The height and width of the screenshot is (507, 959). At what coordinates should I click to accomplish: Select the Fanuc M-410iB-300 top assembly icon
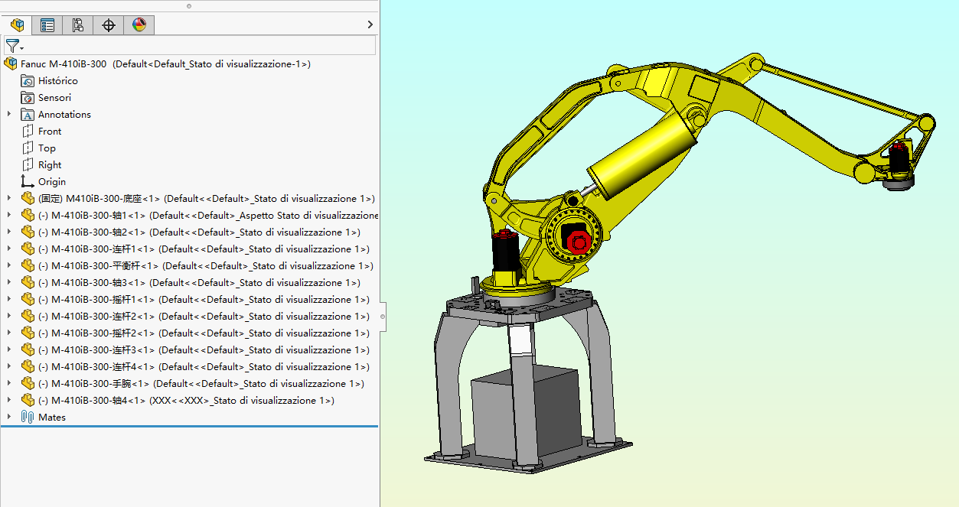click(x=11, y=64)
